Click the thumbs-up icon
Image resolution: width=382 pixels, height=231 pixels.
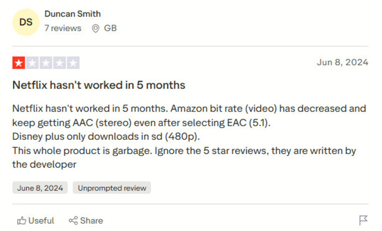(x=22, y=221)
